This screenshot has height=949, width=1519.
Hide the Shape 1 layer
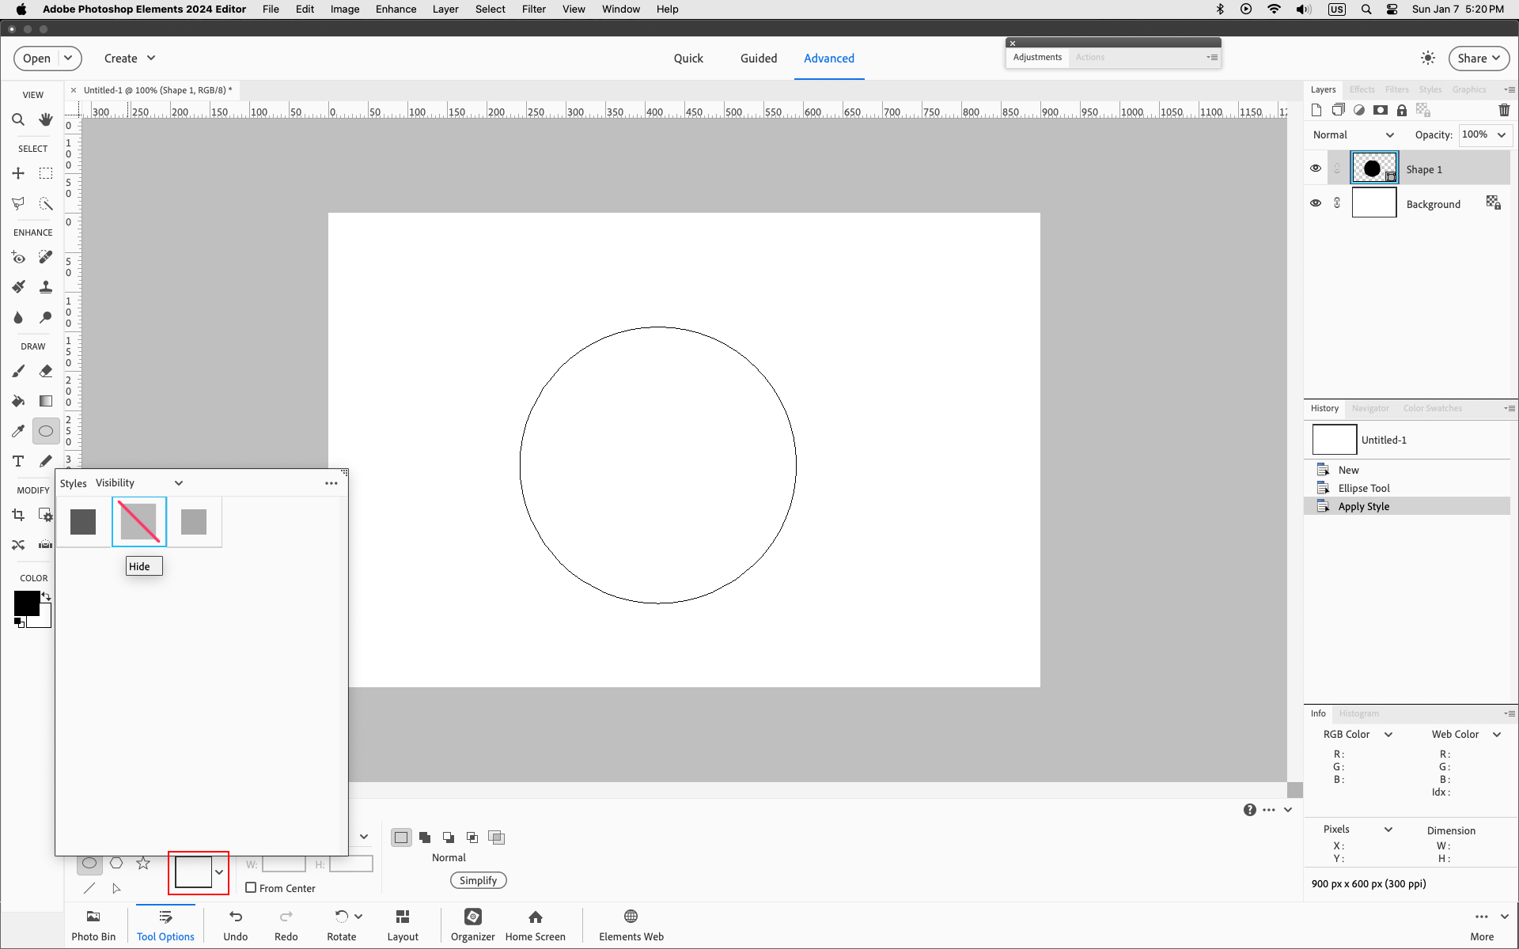coord(1316,168)
